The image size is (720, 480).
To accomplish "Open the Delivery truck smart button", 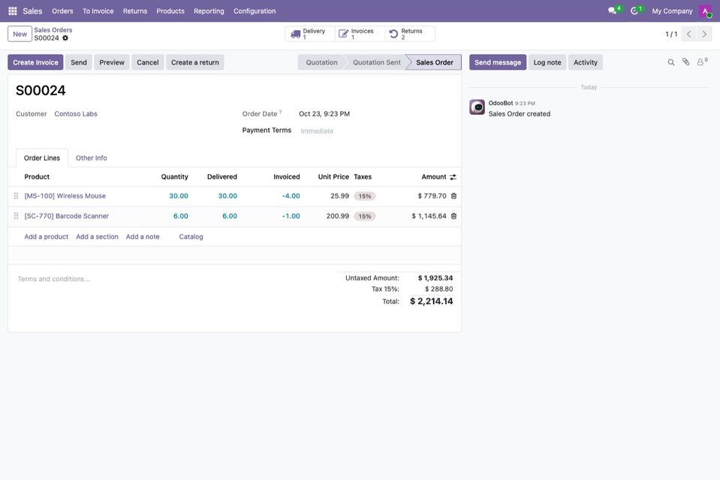I will click(310, 34).
